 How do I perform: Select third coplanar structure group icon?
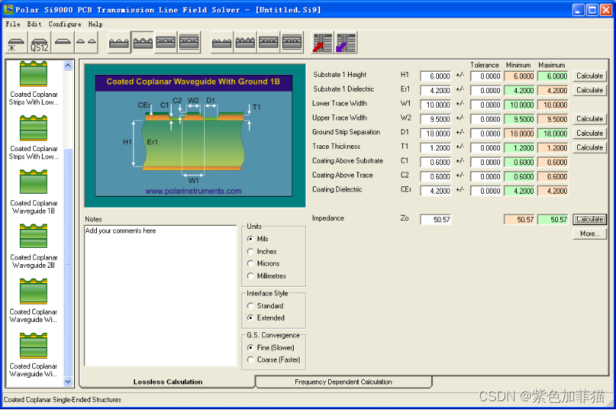tap(166, 43)
